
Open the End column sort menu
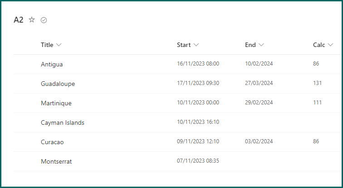pos(261,45)
